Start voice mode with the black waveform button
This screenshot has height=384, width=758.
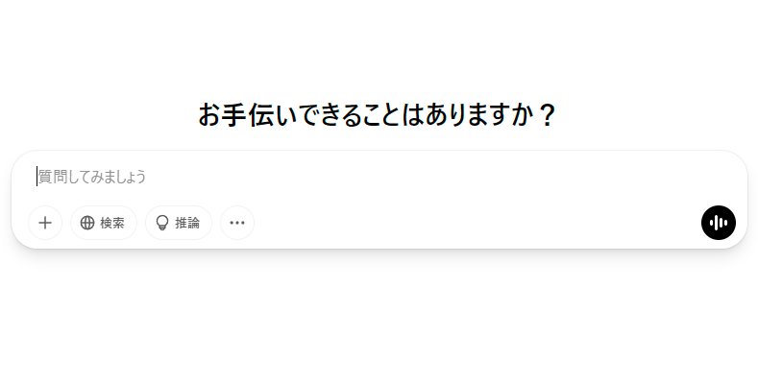(719, 223)
